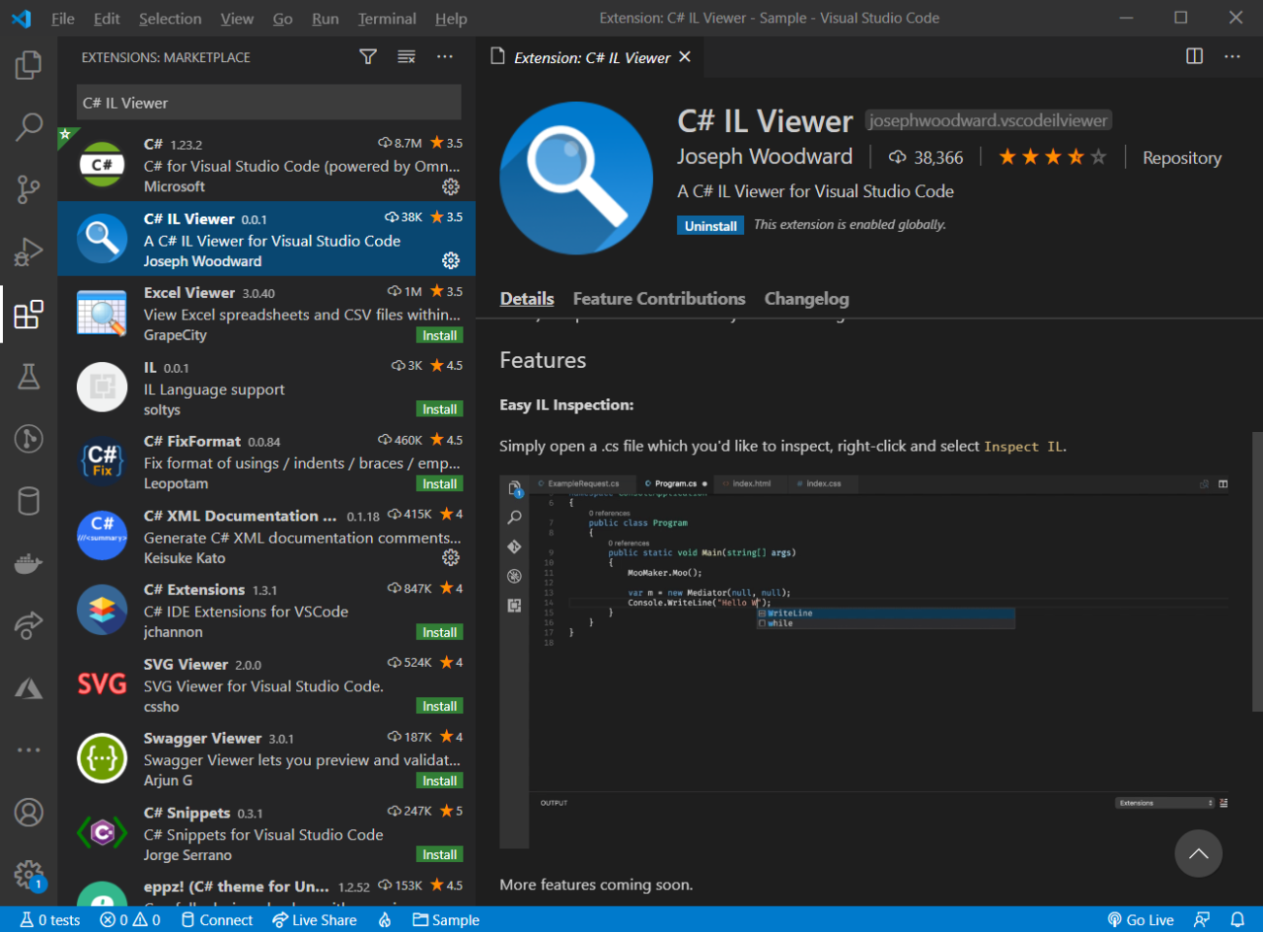Clear extensions search results
The image size is (1263, 932).
[x=406, y=57]
